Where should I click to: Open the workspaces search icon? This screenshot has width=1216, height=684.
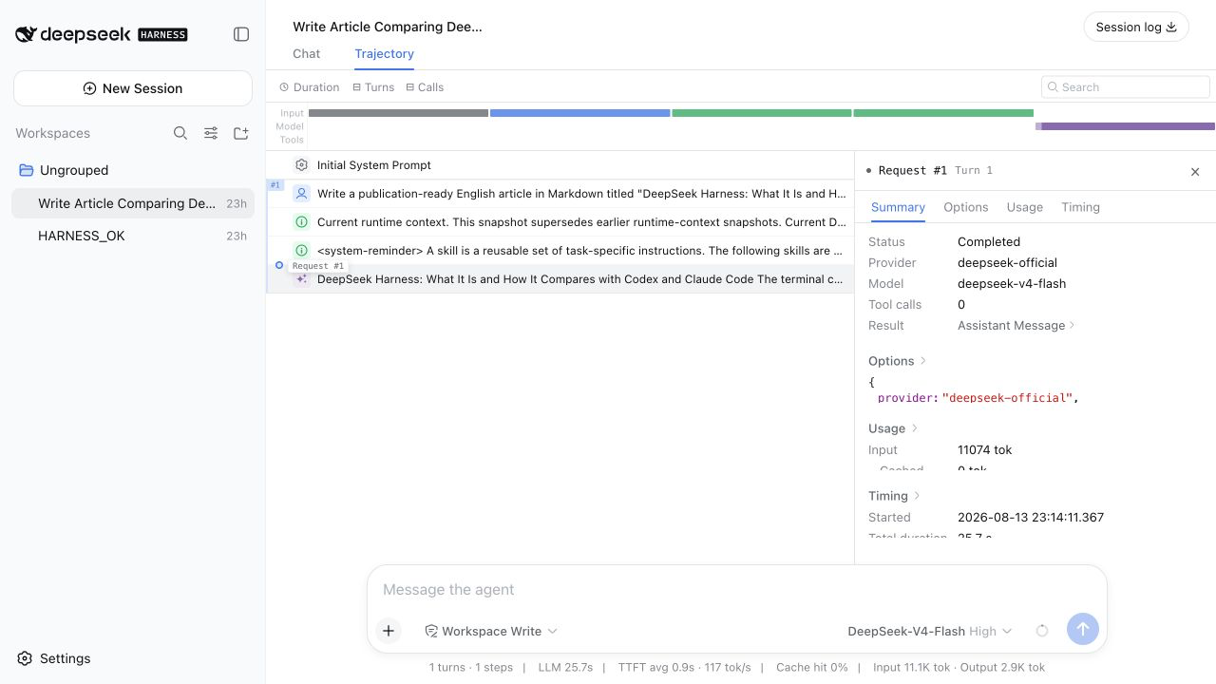(180, 133)
